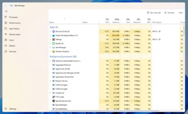Click the Run new task button

(x=154, y=13)
